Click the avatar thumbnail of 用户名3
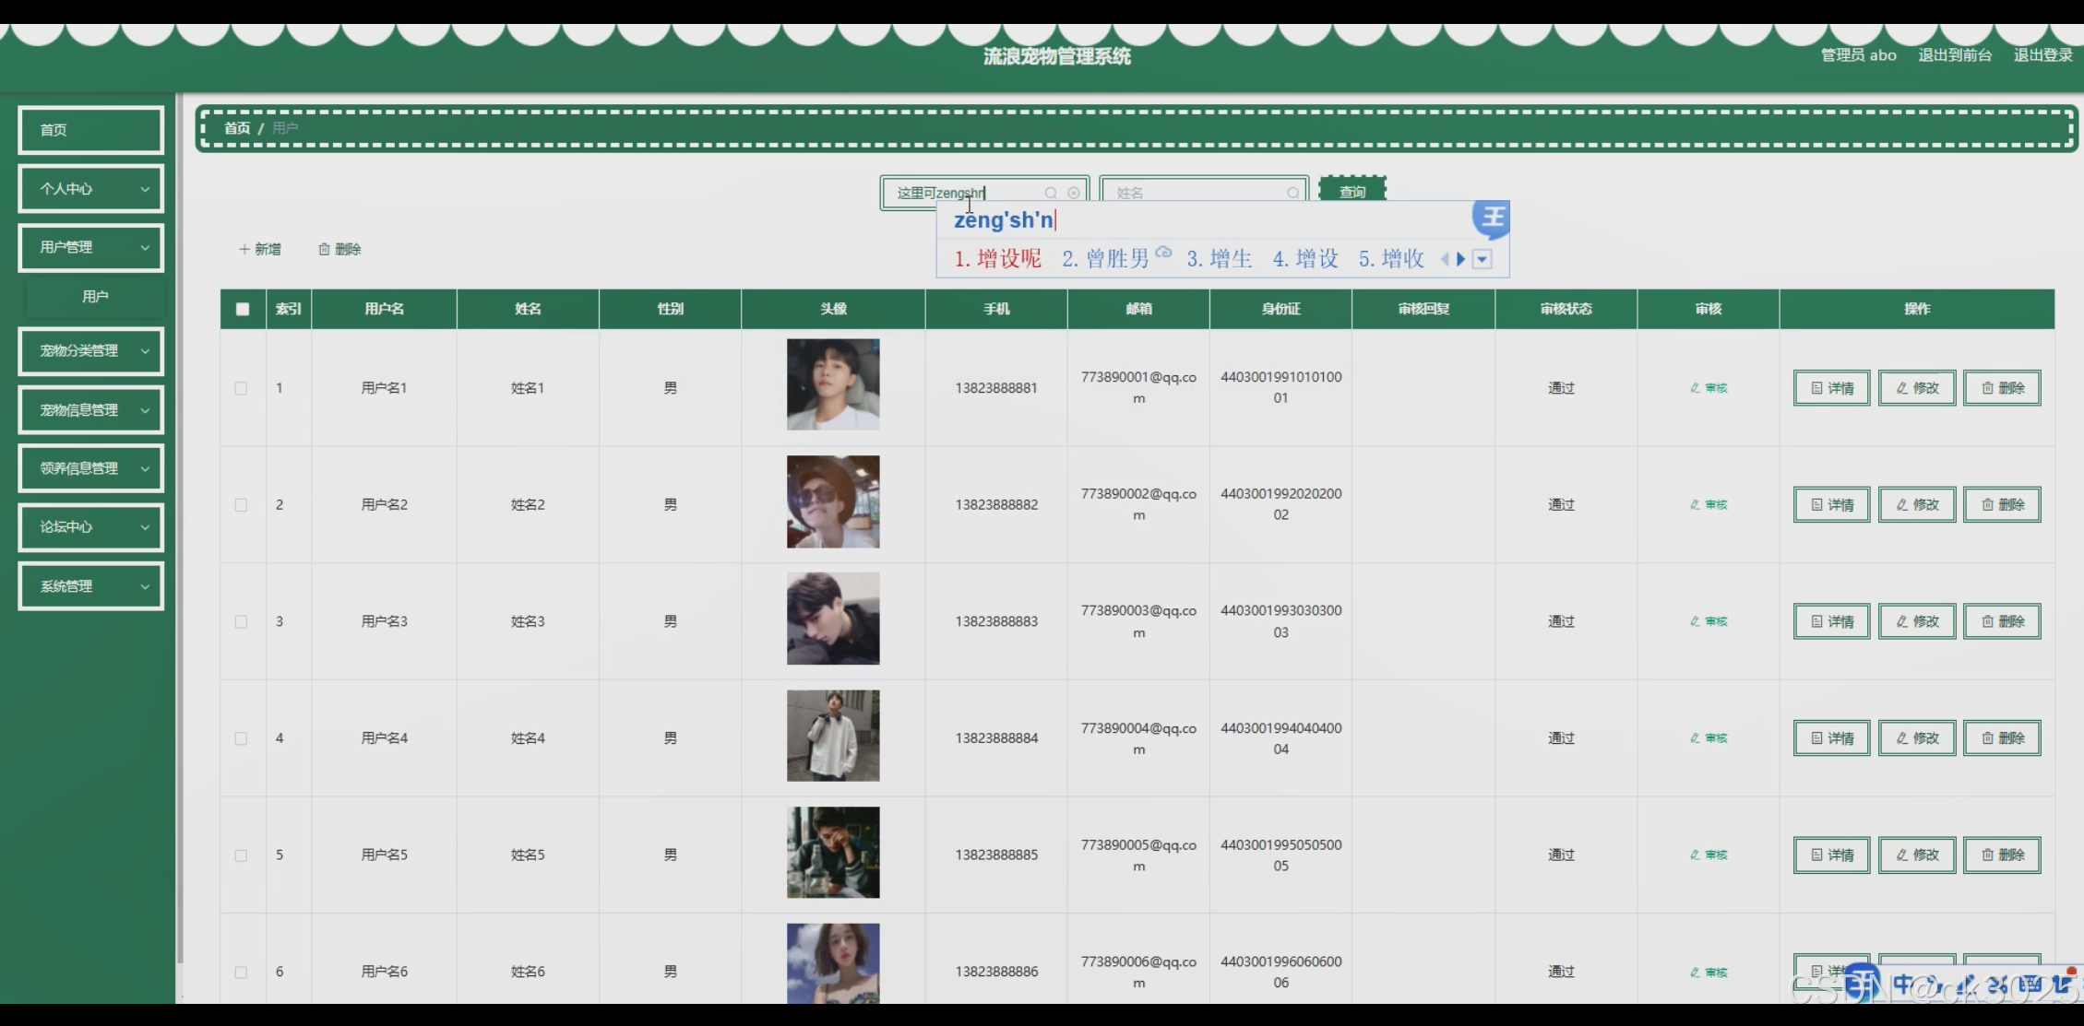The height and width of the screenshot is (1026, 2084). tap(833, 619)
